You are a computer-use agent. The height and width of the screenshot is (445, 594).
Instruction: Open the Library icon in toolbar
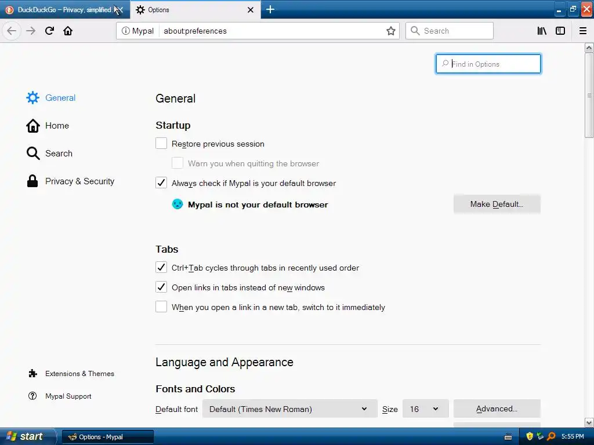pos(542,31)
